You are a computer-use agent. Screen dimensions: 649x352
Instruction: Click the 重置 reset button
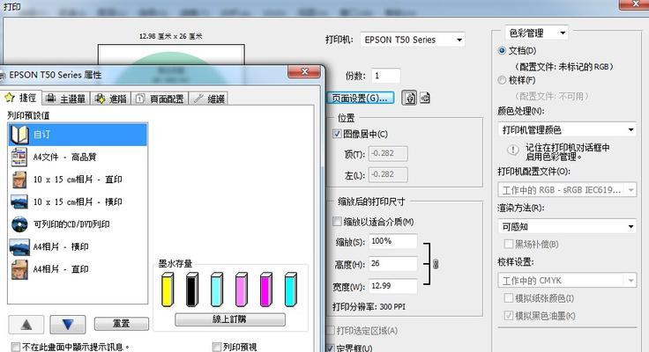click(x=122, y=324)
